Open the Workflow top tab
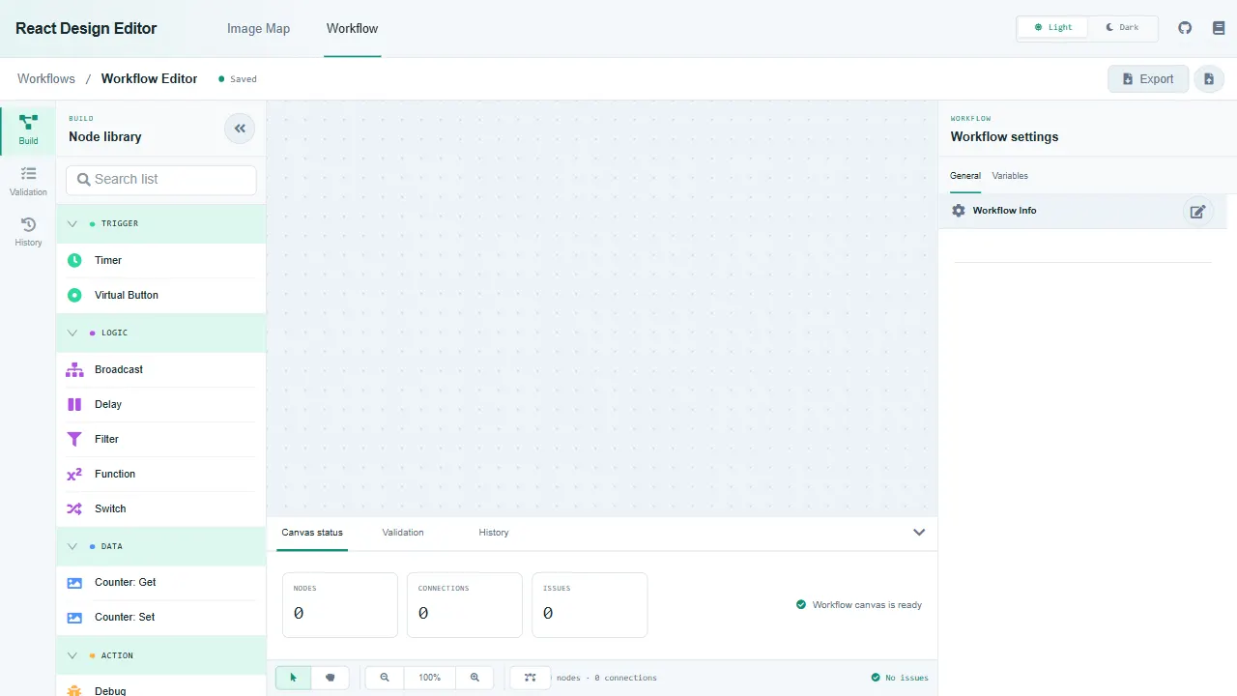Screen dimensions: 1237x696 pyautogui.click(x=352, y=29)
